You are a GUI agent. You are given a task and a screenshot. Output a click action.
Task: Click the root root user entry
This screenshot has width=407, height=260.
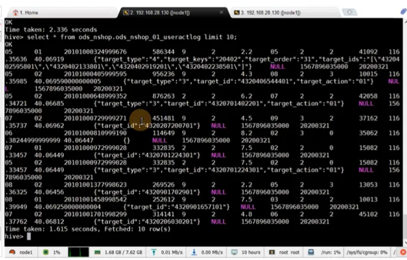point(289,252)
